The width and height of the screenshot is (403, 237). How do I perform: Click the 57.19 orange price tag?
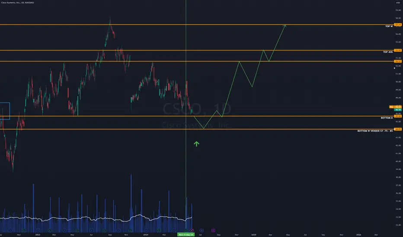click(398, 25)
